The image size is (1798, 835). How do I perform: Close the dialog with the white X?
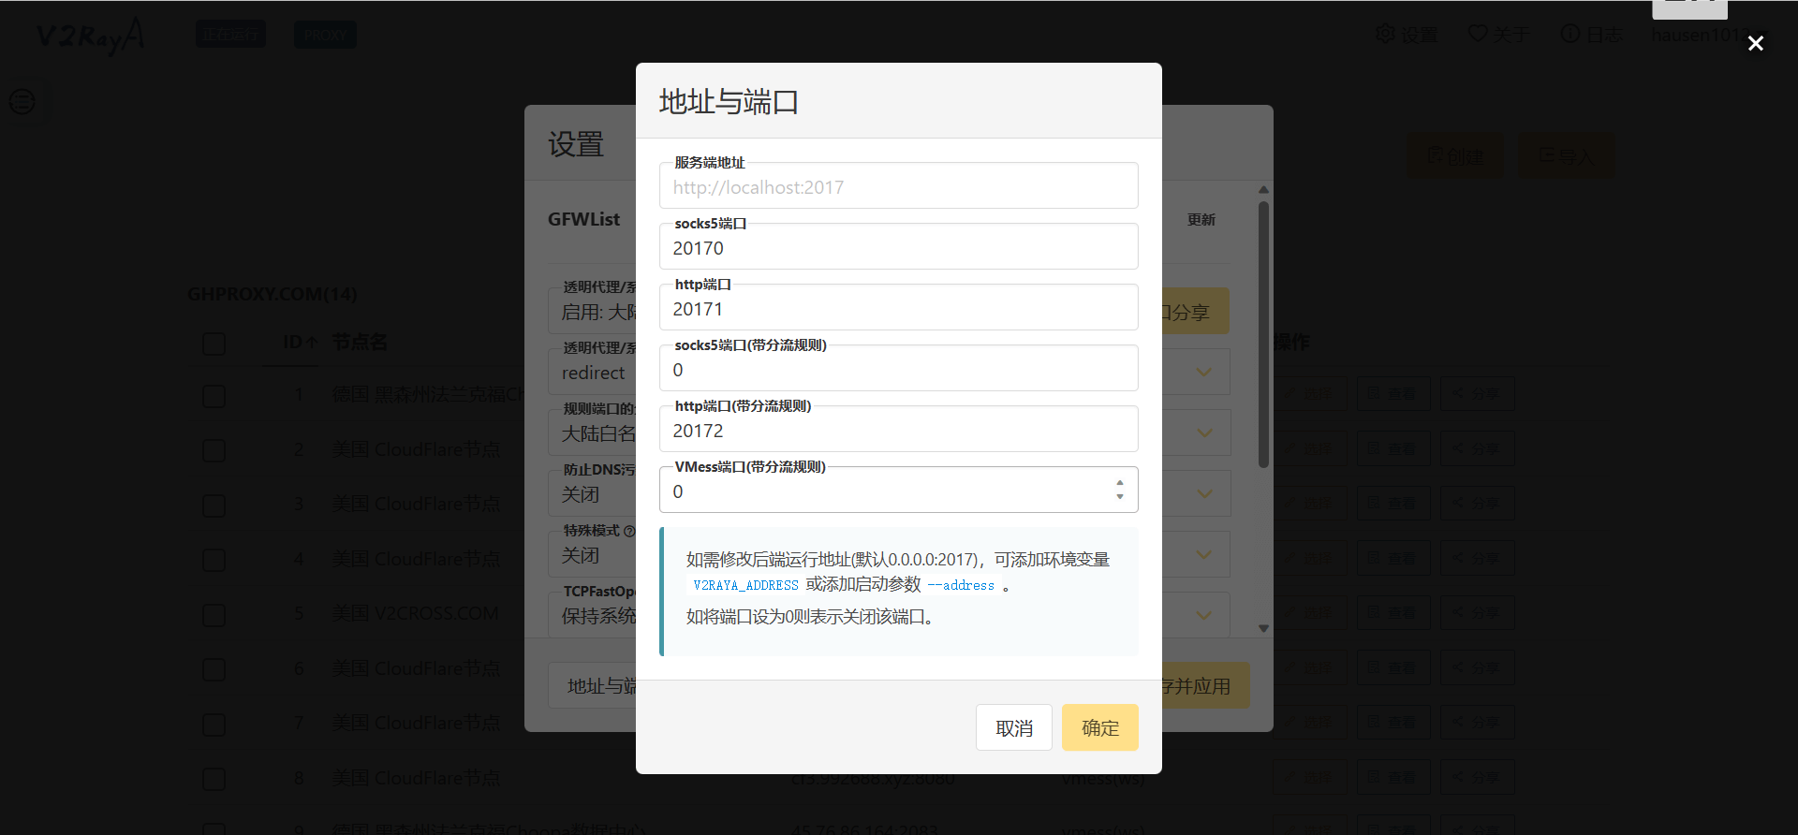point(1755,44)
